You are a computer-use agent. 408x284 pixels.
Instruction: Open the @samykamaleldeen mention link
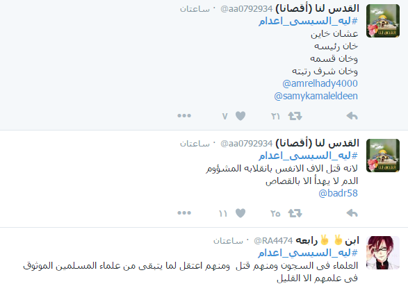click(x=316, y=96)
